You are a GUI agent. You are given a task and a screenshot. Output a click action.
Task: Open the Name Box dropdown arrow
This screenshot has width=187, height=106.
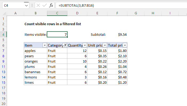point(26,5)
